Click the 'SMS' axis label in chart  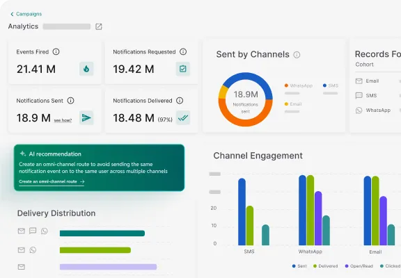[249, 252]
